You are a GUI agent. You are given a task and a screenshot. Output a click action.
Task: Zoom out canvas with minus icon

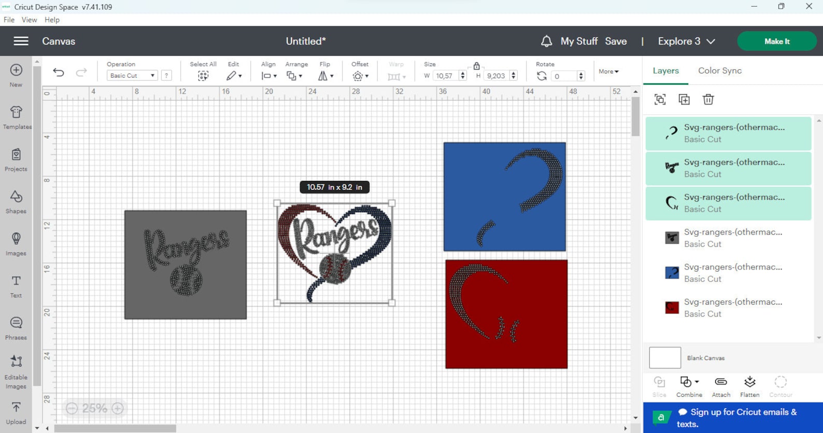(x=72, y=408)
